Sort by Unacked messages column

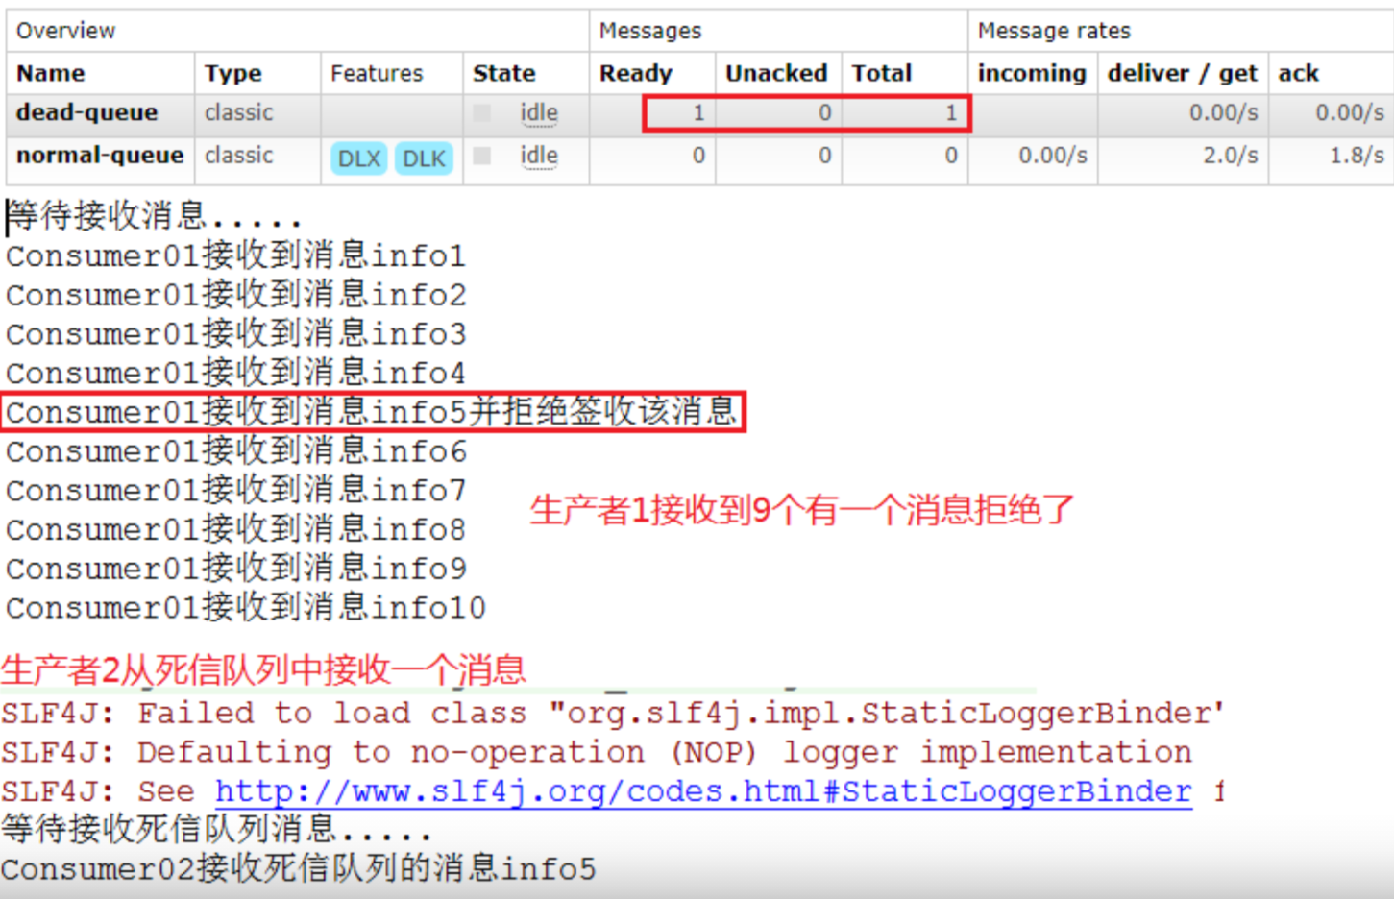[x=776, y=73]
